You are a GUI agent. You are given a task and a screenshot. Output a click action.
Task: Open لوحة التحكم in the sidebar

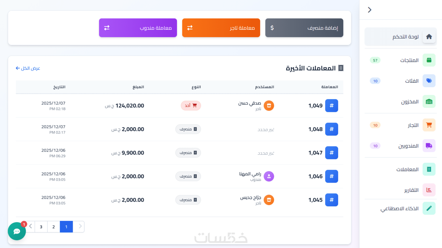(405, 37)
